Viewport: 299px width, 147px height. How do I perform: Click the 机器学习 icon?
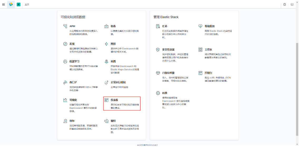[65, 62]
